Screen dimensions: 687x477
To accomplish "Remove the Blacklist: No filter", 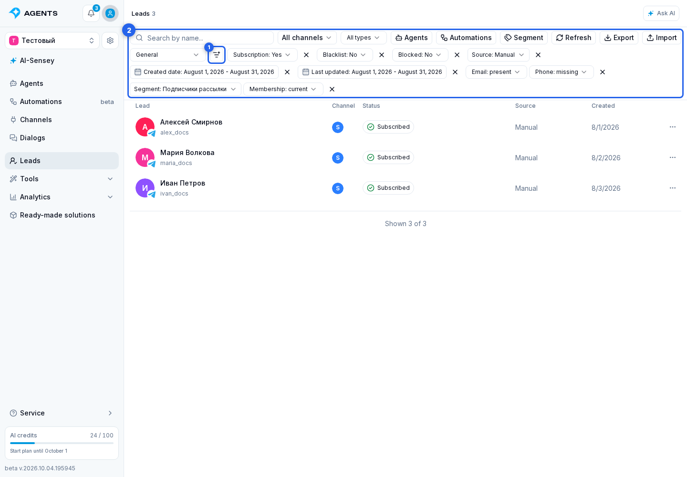I will (x=382, y=55).
